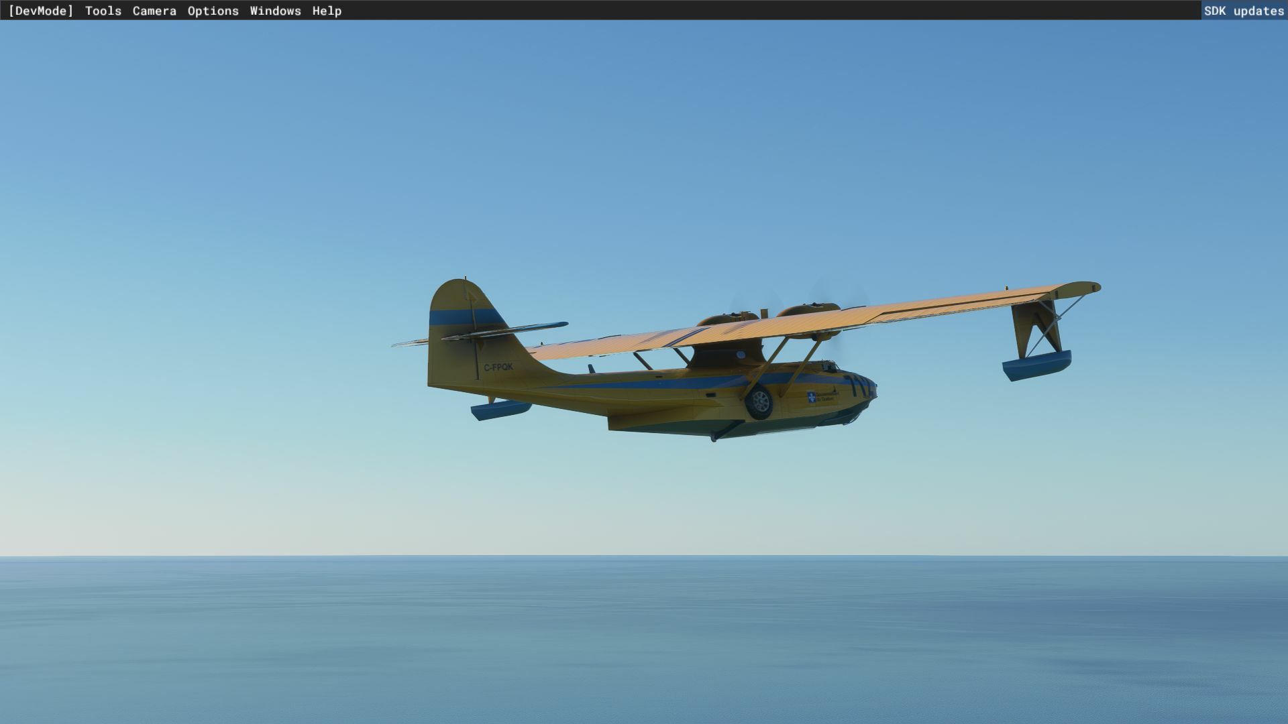This screenshot has height=724, width=1288.
Task: Click the round blister window below the wing
Action: [x=740, y=354]
